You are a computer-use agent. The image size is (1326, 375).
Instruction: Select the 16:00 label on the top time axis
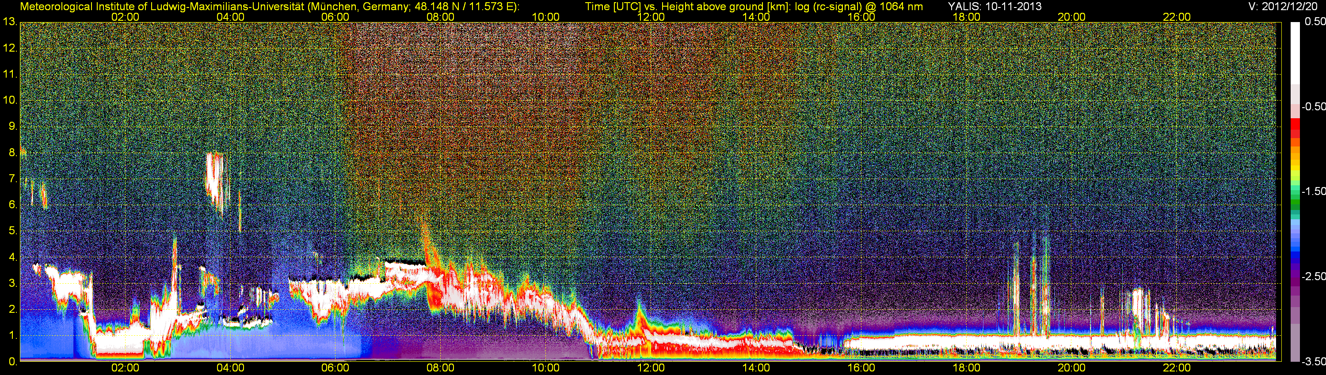861,17
